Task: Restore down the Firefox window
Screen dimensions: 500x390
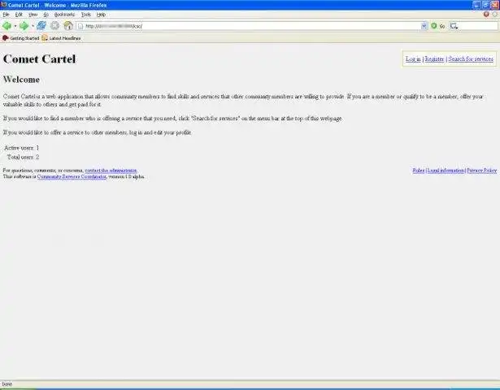Action: [485, 5]
